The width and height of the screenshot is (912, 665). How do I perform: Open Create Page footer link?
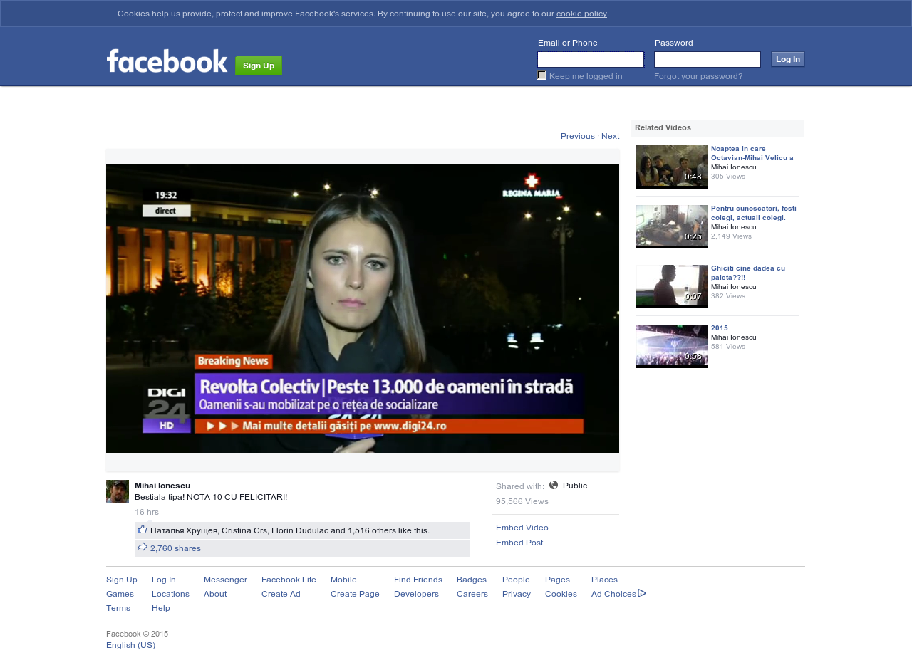tap(355, 594)
